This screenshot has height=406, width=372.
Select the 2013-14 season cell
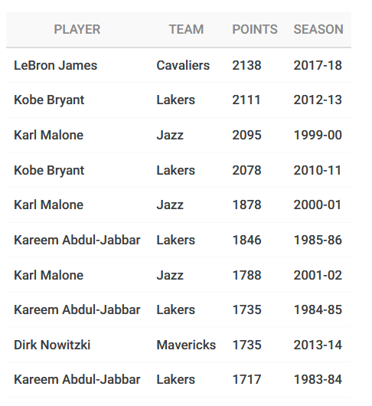(318, 345)
